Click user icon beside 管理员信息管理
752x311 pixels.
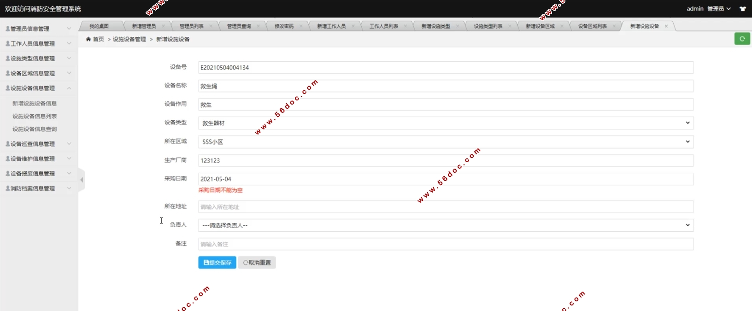pyautogui.click(x=8, y=29)
